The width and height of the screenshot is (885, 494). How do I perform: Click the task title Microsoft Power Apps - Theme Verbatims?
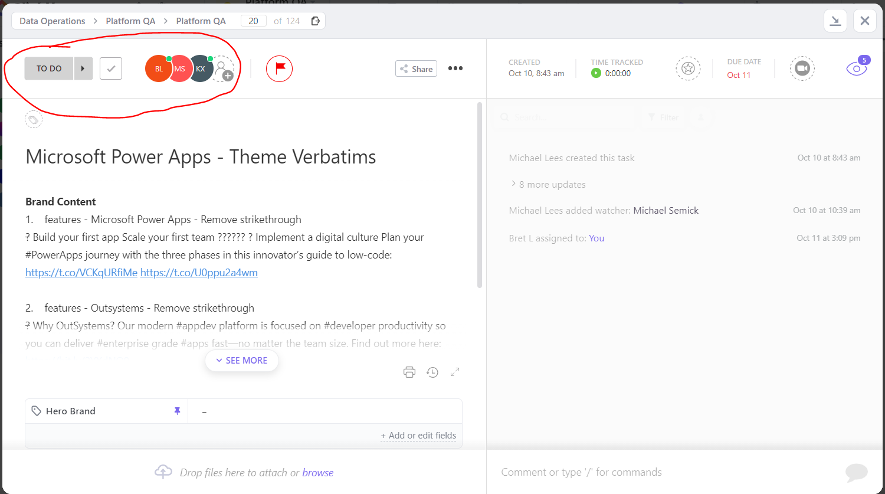[201, 157]
